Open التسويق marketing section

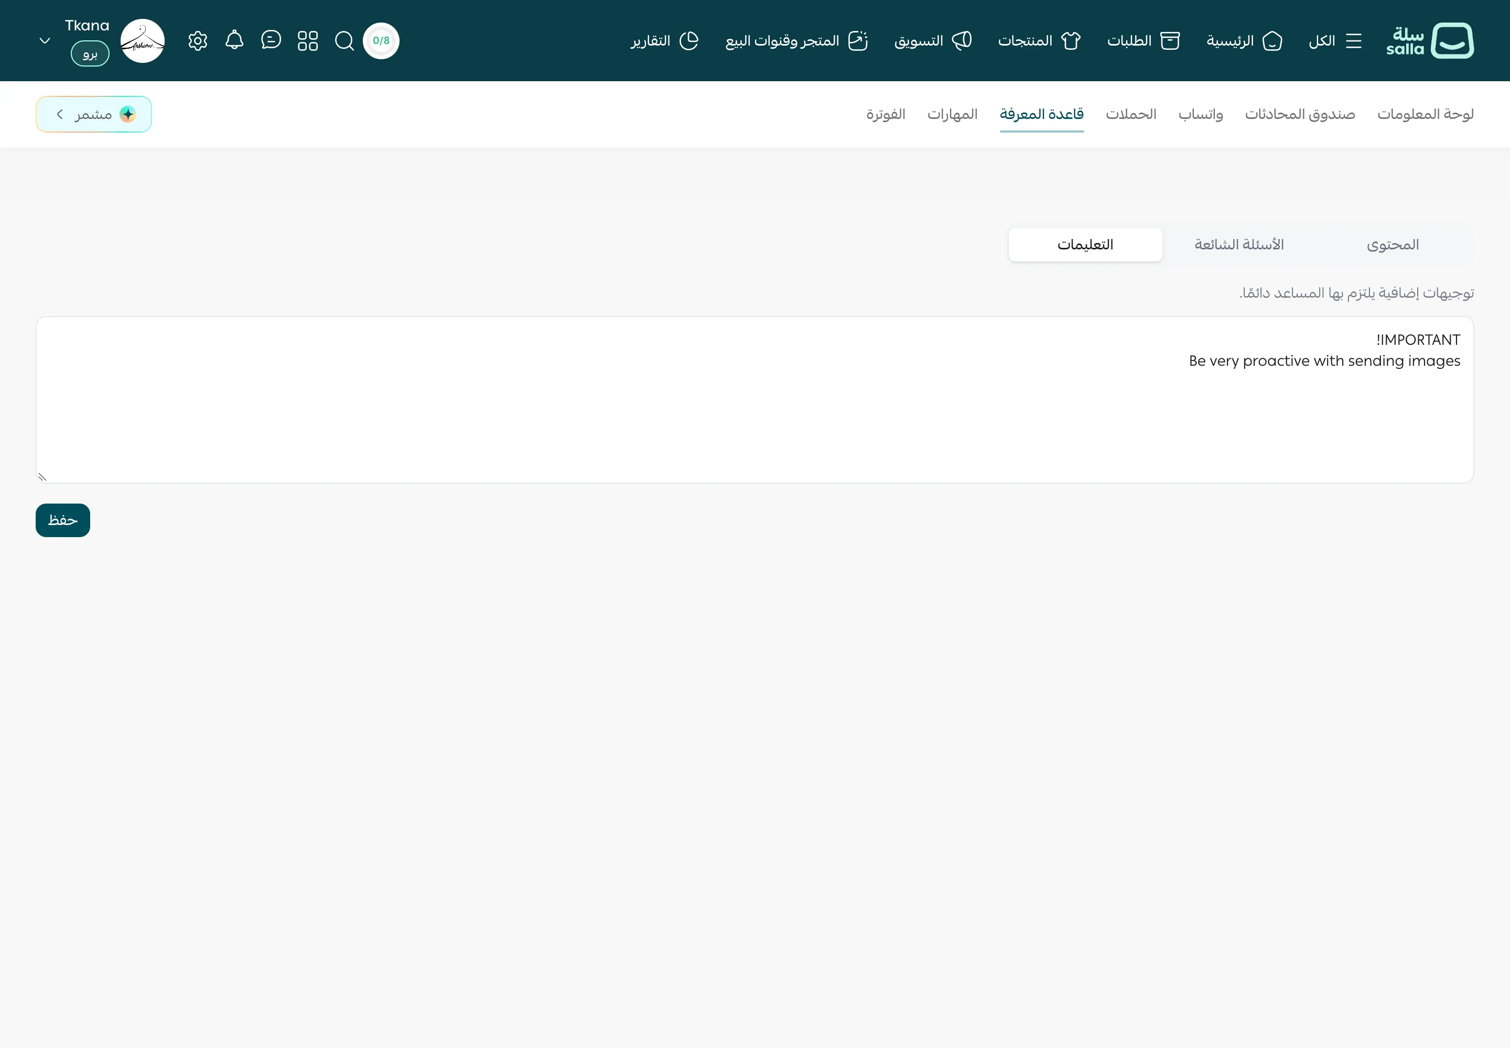(x=933, y=41)
